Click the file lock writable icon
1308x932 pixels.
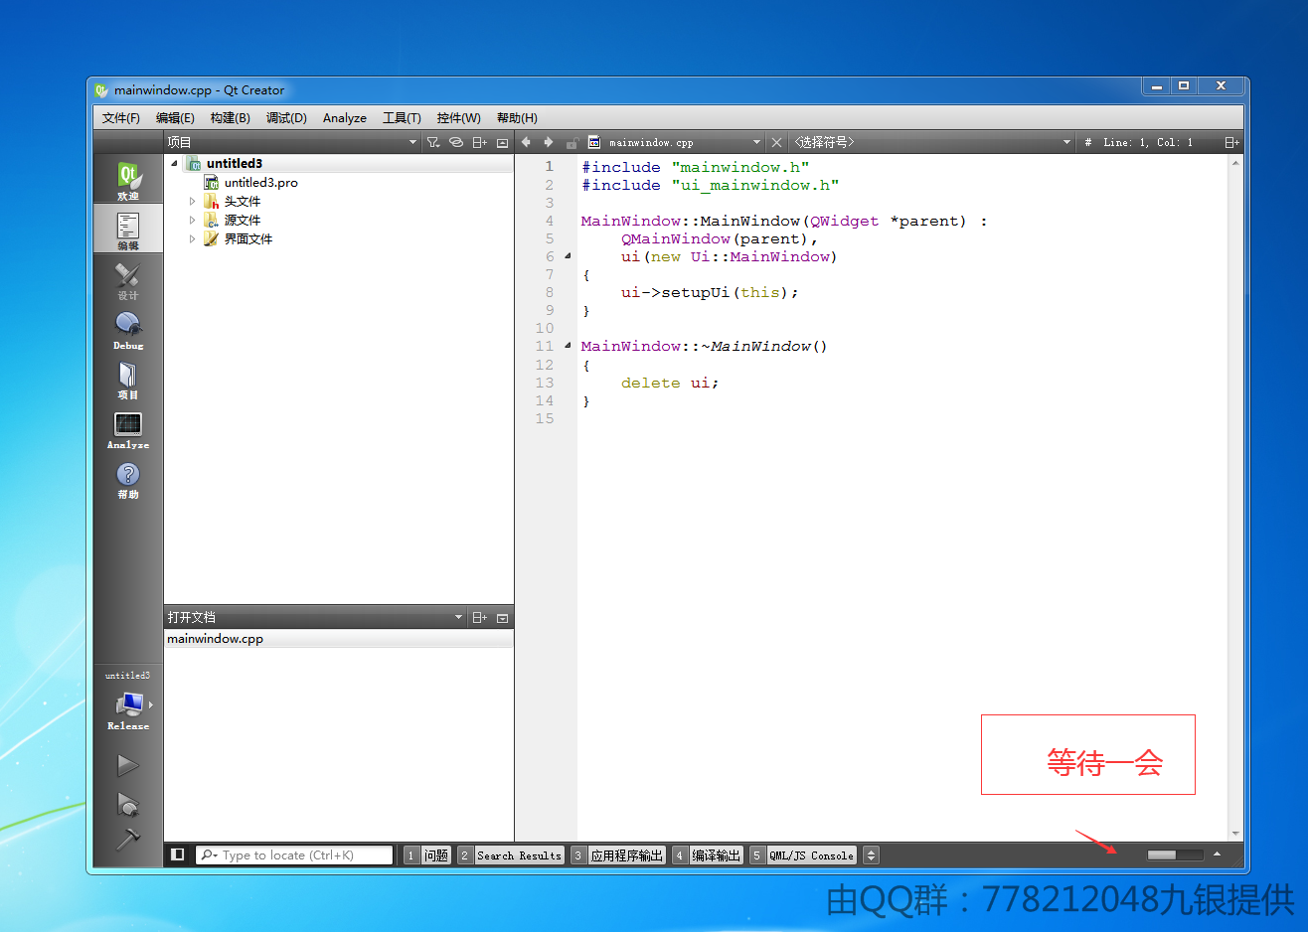click(572, 142)
